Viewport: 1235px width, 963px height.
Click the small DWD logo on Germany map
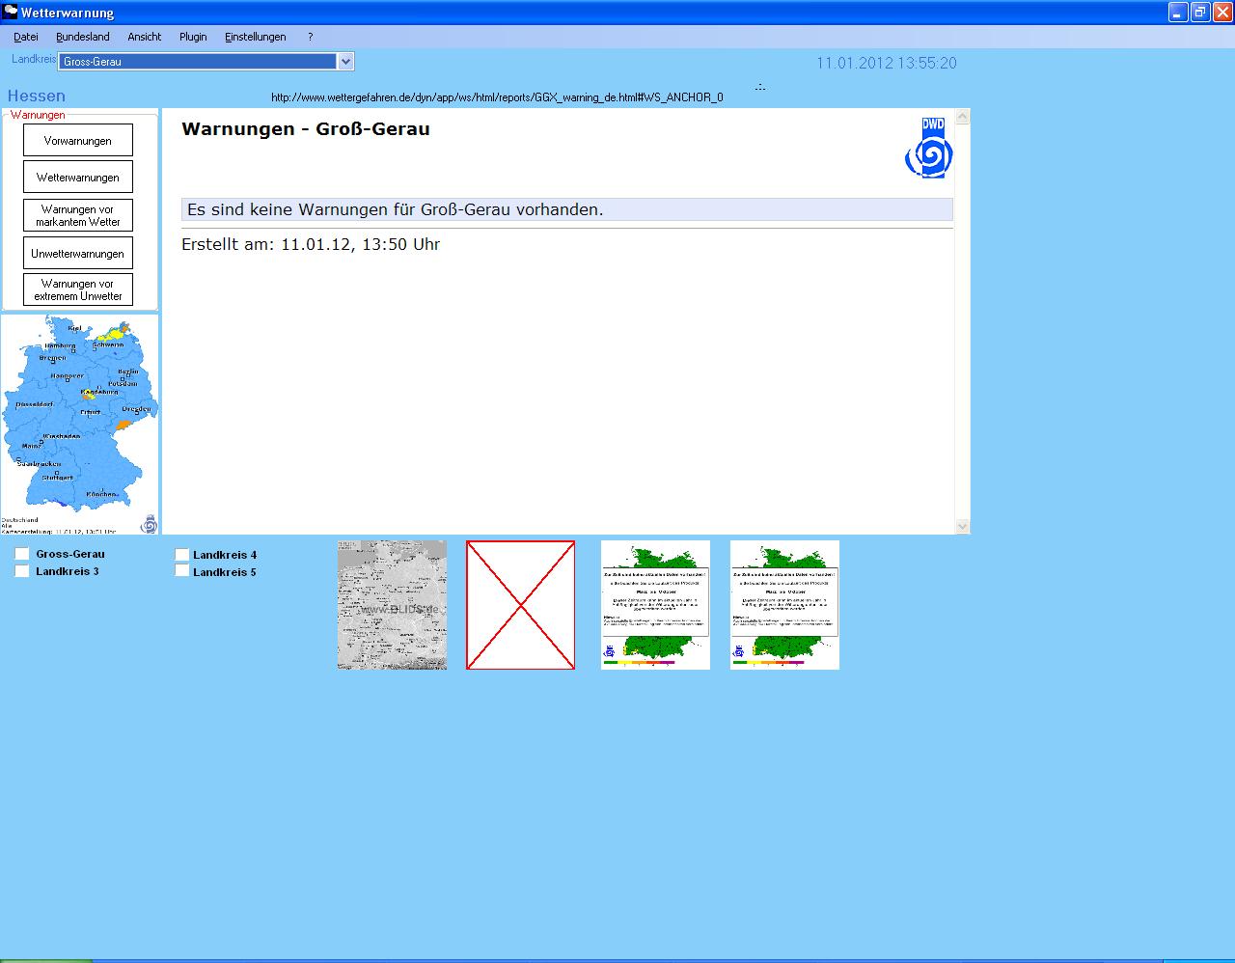(x=149, y=524)
